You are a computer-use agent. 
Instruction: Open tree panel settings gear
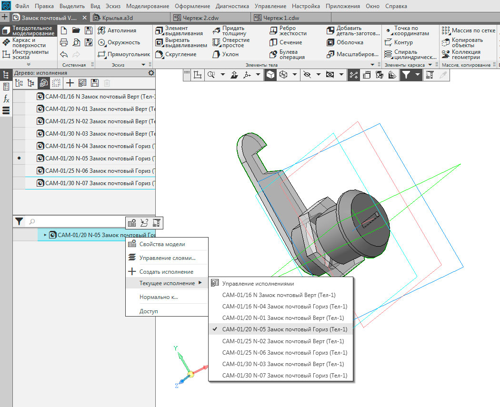(x=151, y=73)
